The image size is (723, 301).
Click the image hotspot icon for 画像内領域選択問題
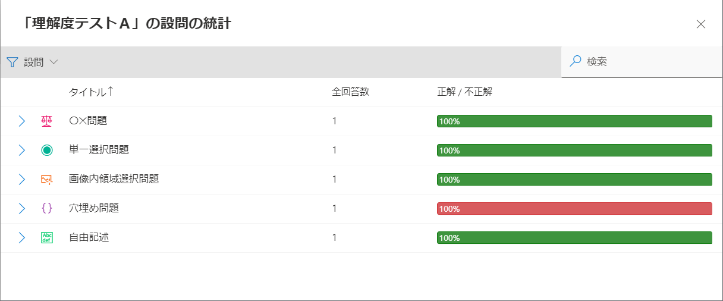47,180
